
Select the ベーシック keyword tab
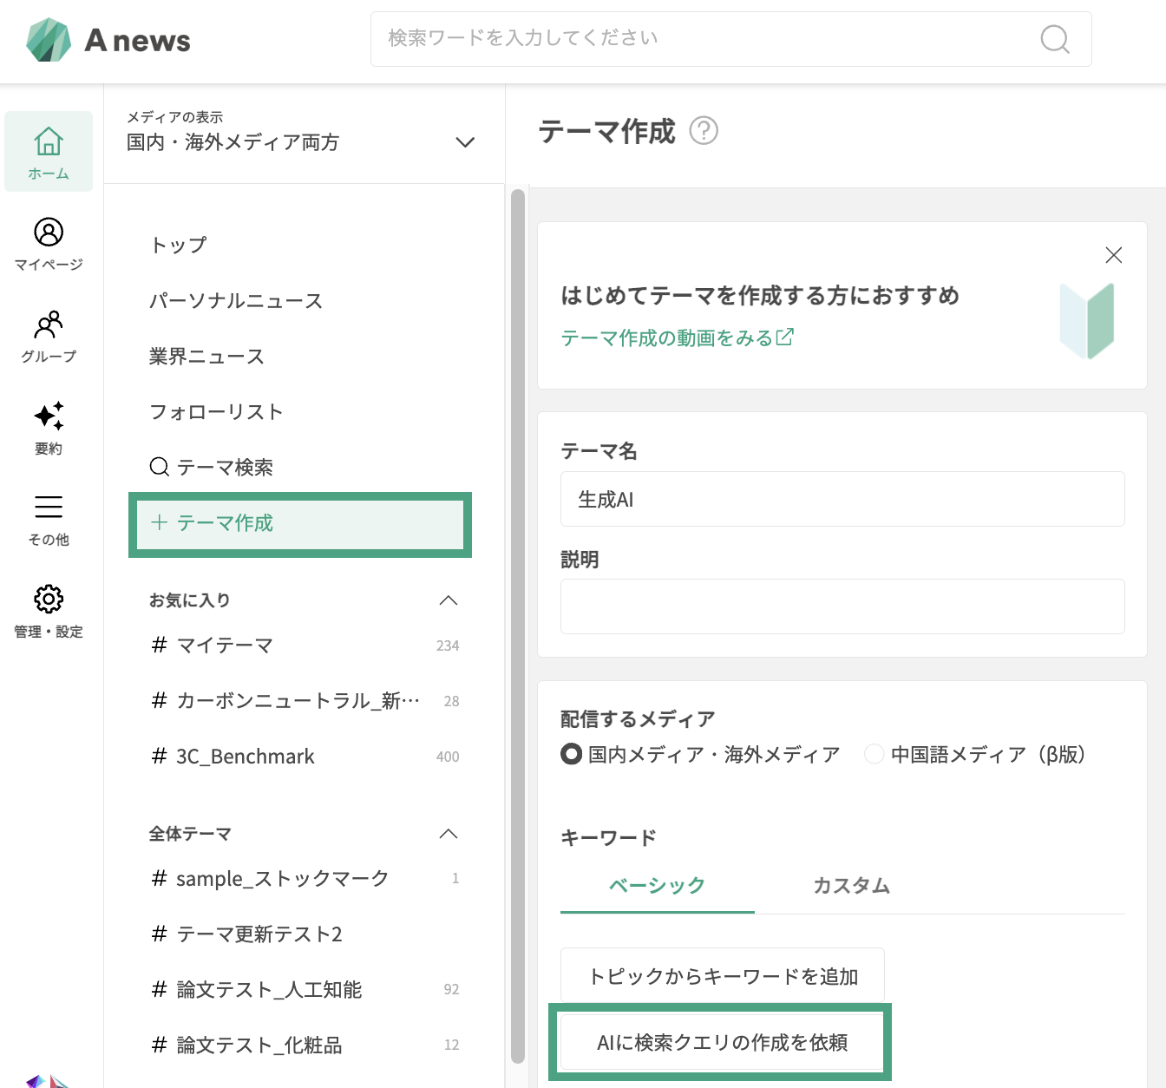point(657,886)
